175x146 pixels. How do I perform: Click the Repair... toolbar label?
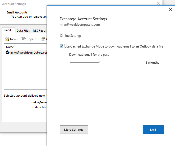pyautogui.click(x=32, y=39)
